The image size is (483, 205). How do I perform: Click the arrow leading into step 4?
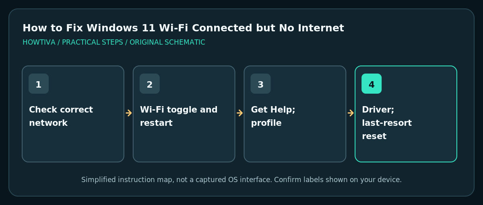(351, 113)
